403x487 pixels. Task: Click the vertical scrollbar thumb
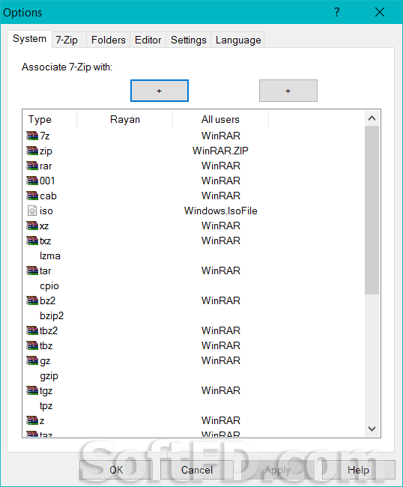tap(372, 210)
